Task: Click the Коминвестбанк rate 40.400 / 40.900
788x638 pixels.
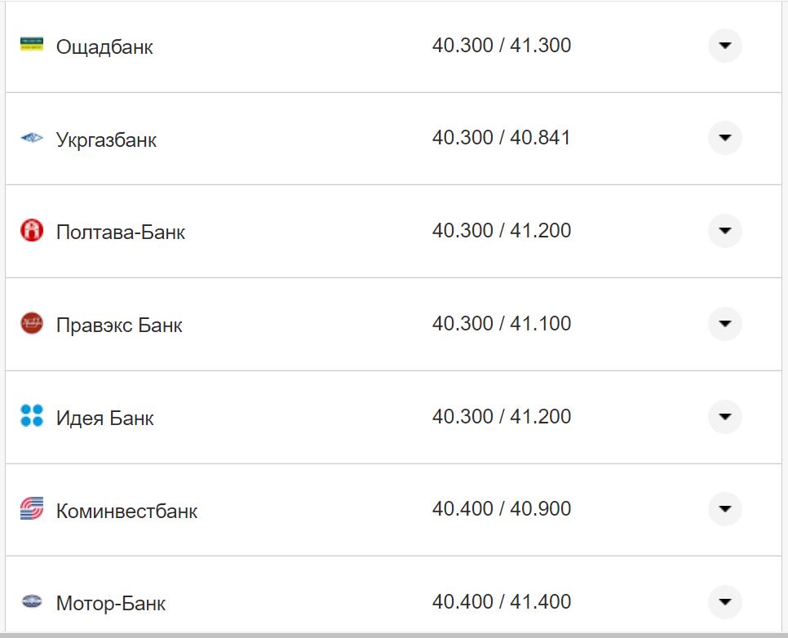Action: click(x=501, y=509)
